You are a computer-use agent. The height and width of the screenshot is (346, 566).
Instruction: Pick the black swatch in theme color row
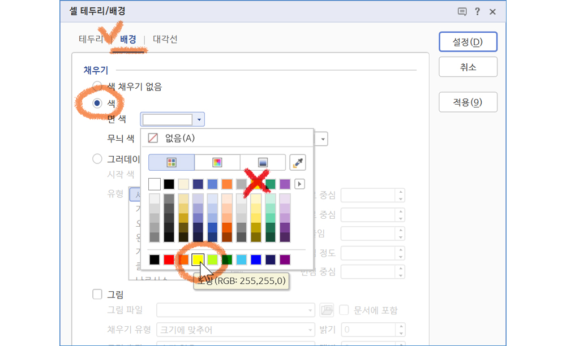pyautogui.click(x=169, y=184)
